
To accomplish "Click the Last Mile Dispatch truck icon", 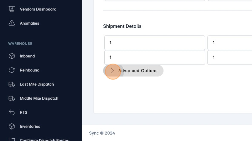I will (12, 84).
